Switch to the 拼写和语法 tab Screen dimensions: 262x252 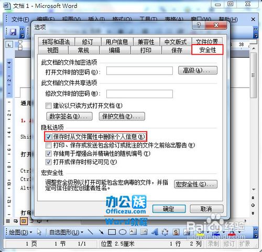coord(56,42)
